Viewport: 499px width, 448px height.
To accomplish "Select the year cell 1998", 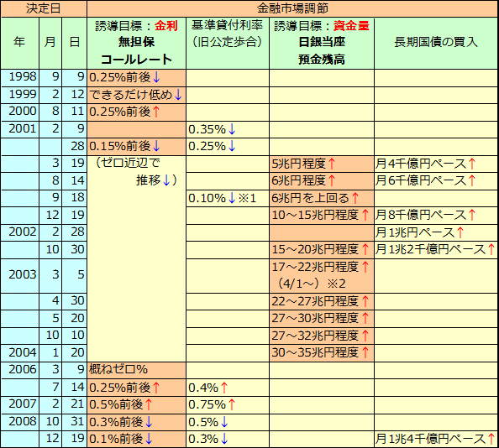I will coord(19,77).
